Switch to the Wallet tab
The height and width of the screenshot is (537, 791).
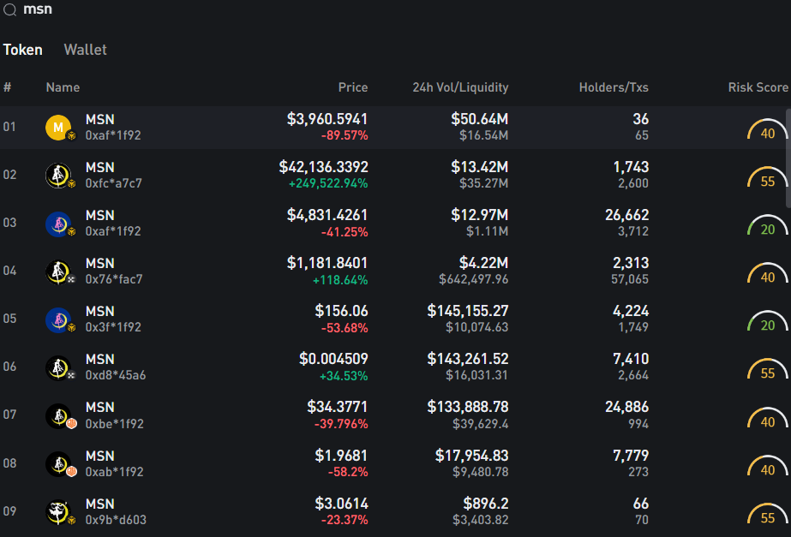click(85, 50)
